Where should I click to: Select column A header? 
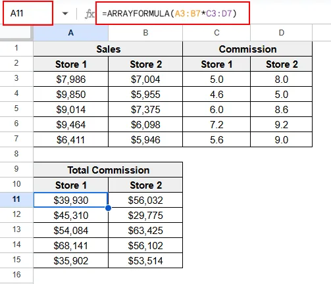point(70,33)
